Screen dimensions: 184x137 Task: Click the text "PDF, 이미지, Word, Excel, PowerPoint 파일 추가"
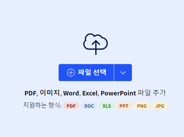click(95, 93)
